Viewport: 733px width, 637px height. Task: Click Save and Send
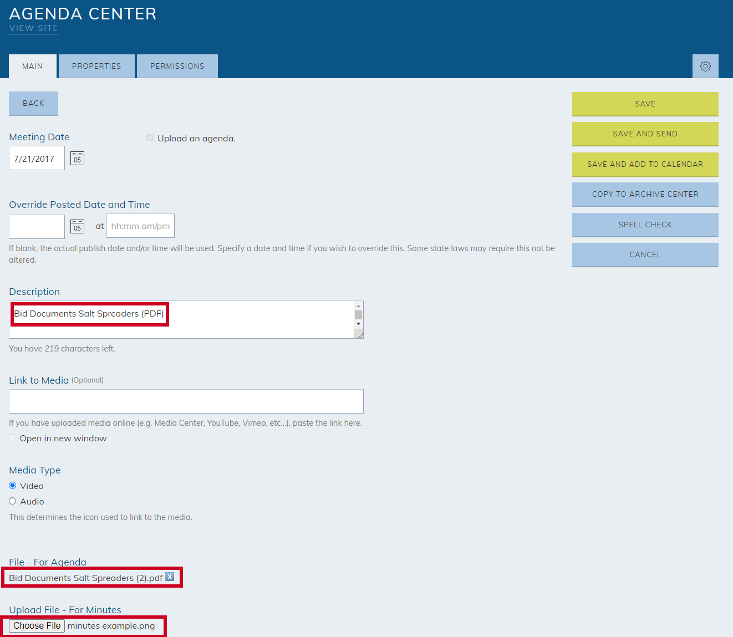(645, 134)
